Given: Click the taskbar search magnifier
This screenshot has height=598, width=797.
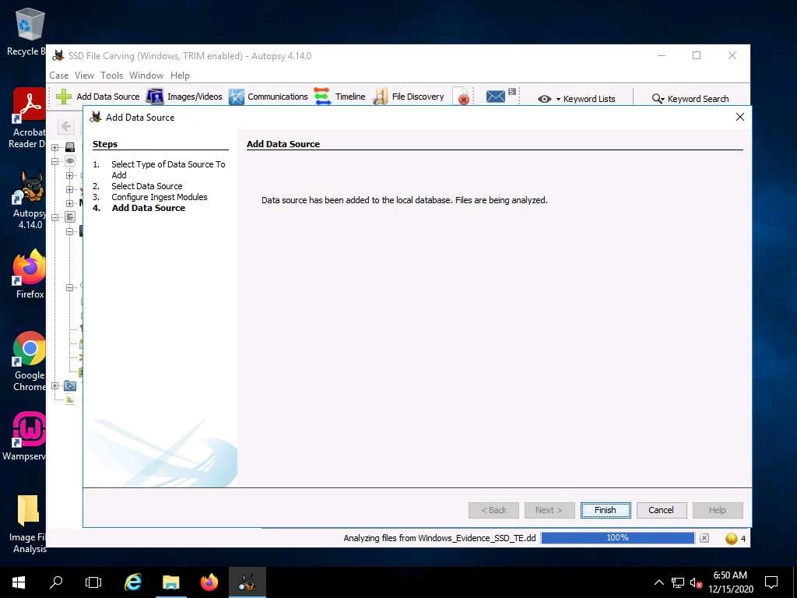Looking at the screenshot, I should tap(56, 582).
